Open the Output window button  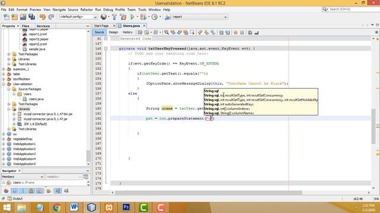[15, 199]
